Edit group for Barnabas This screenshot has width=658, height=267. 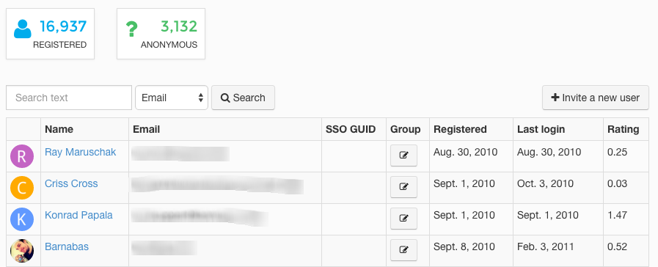click(x=403, y=250)
